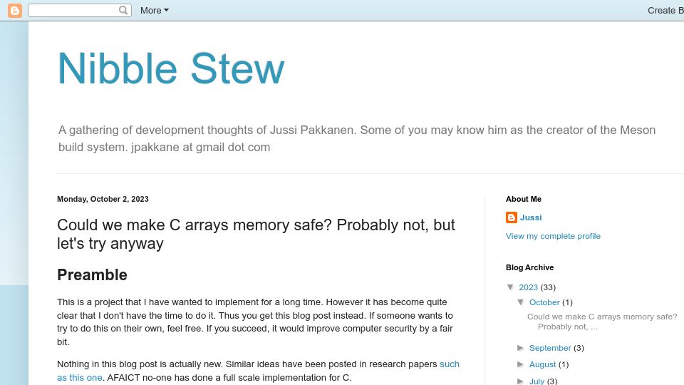Open archived post 'Could we make C arrays memory safe?'

click(x=602, y=322)
